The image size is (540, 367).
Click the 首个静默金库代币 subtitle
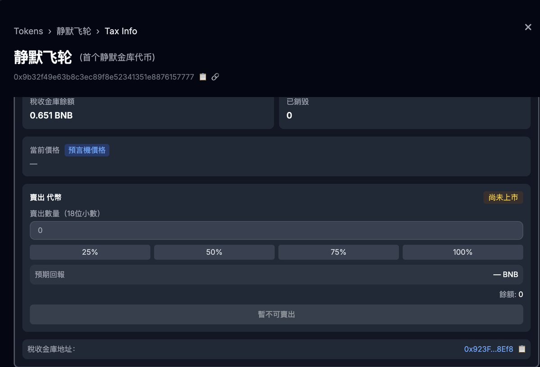click(x=117, y=58)
